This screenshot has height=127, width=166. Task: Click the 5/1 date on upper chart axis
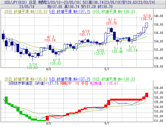click(x=107, y=69)
